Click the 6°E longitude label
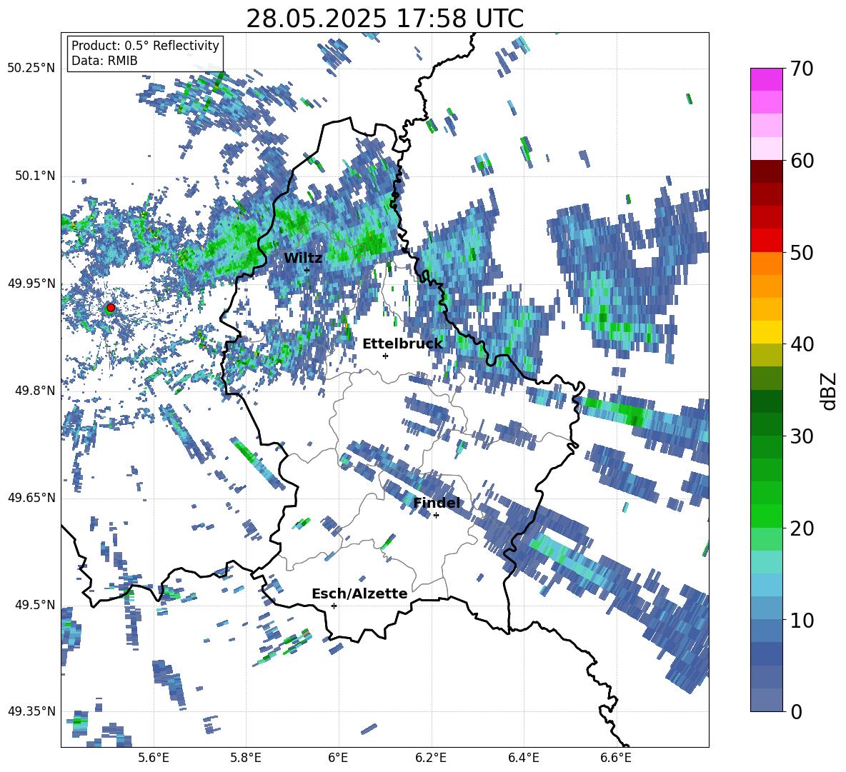 coord(338,758)
